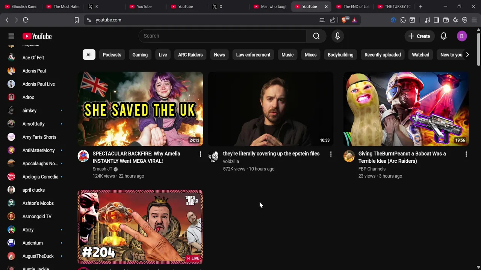View site information icon in address bar
481x270 pixels.
[89, 20]
